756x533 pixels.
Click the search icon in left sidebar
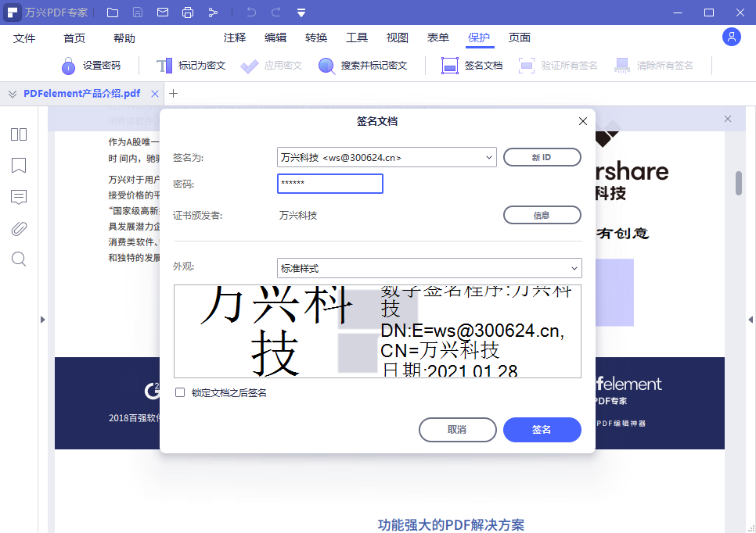tap(18, 259)
